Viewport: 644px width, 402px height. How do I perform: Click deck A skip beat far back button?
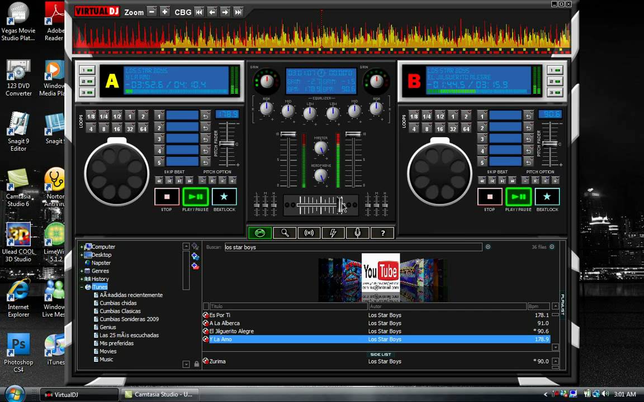159,180
